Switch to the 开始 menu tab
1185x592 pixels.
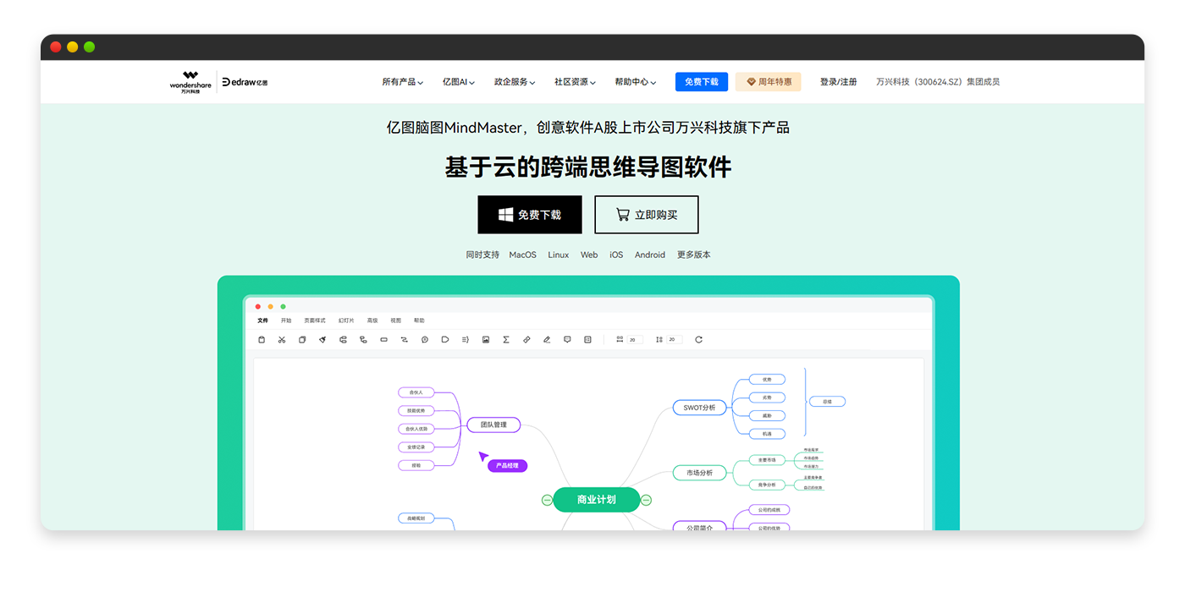pyautogui.click(x=286, y=321)
